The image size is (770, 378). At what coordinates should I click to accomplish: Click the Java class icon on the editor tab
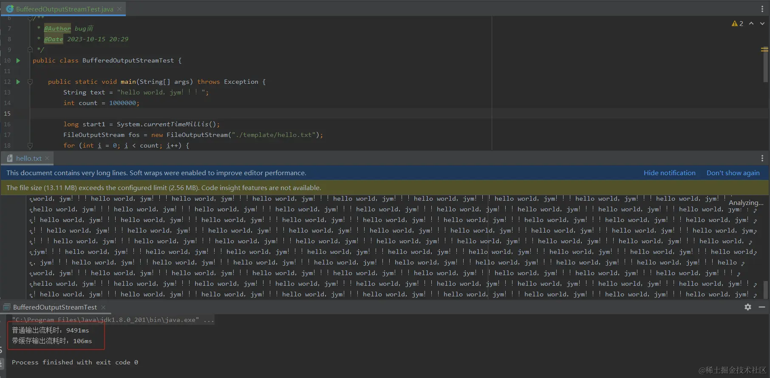click(10, 9)
